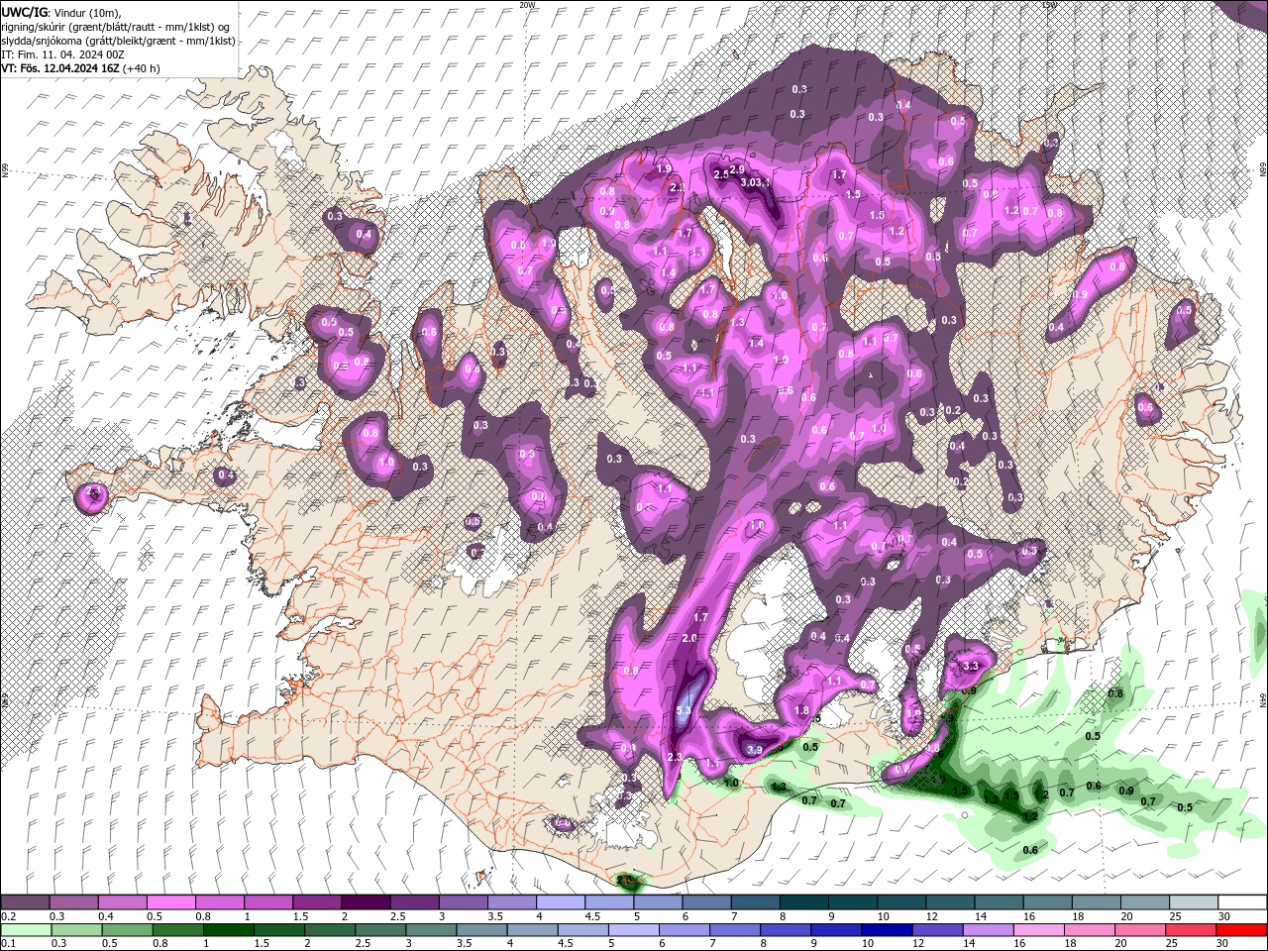
Task: Pick the bottom-row 16 light pink swatch
Action: coord(1039,931)
